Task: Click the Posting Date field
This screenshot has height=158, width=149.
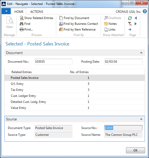Action: click(x=123, y=62)
